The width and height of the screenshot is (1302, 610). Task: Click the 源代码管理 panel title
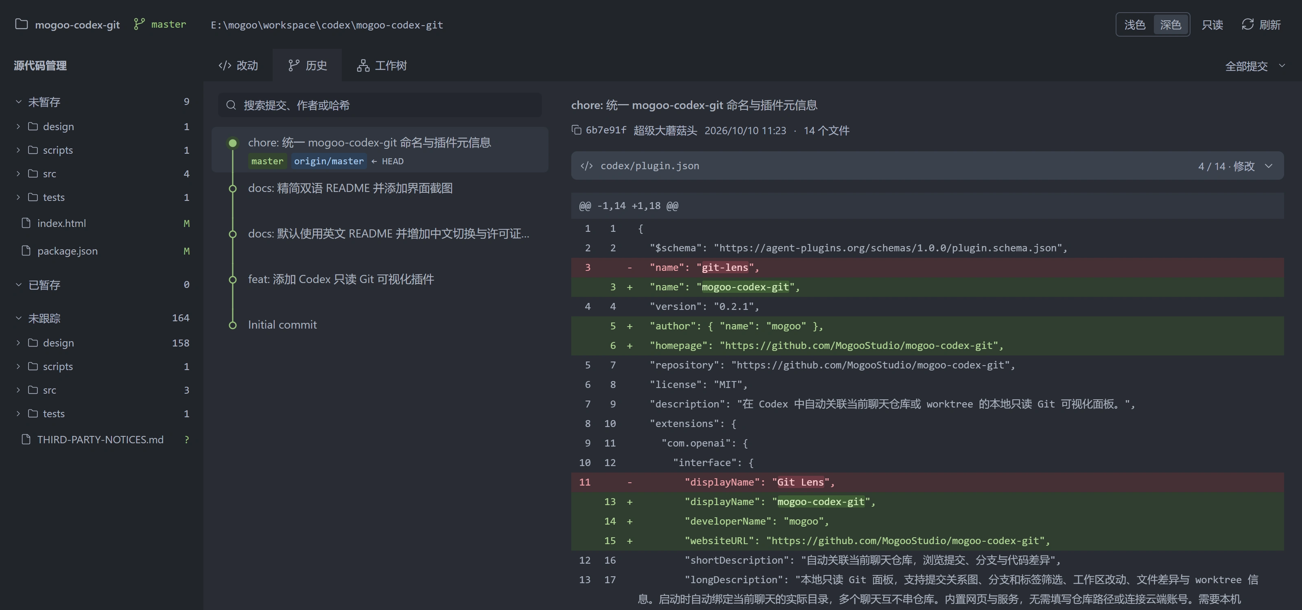(x=40, y=65)
